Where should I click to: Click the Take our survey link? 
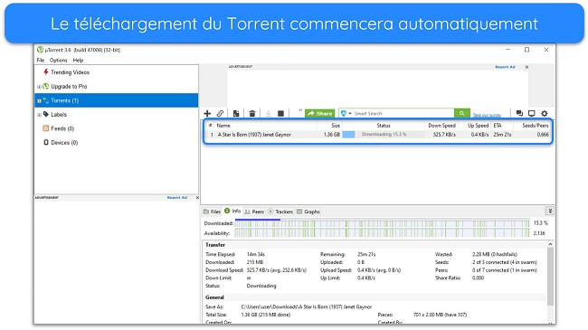487,115
